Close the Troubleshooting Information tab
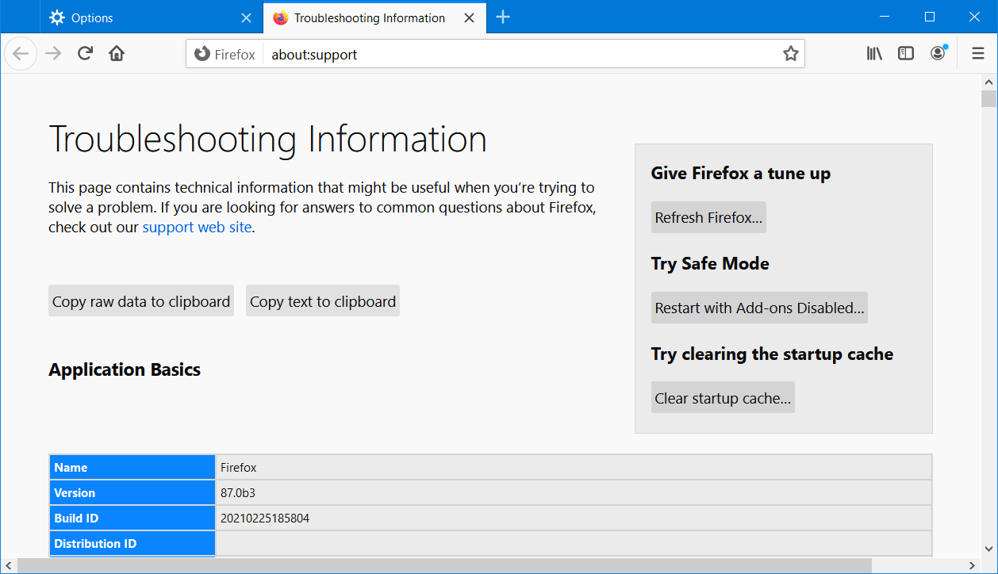Screen dimensions: 998x574 tap(470, 17)
